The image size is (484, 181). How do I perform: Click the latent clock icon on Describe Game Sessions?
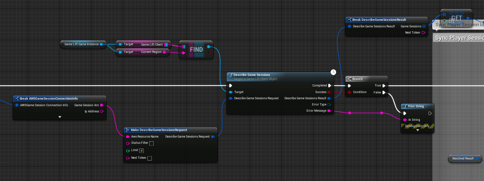coord(333,72)
